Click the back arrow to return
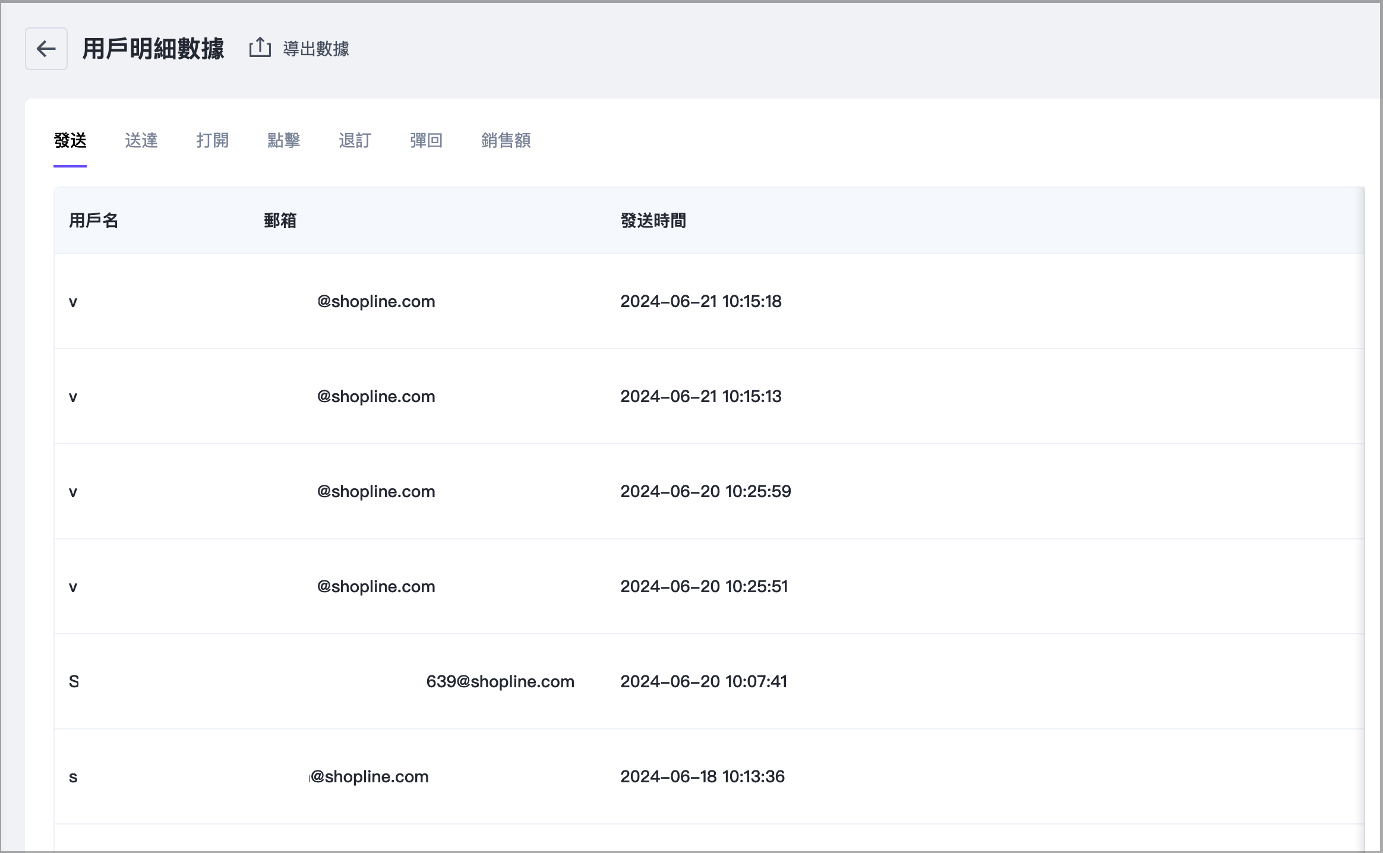The width and height of the screenshot is (1383, 853). click(x=46, y=49)
